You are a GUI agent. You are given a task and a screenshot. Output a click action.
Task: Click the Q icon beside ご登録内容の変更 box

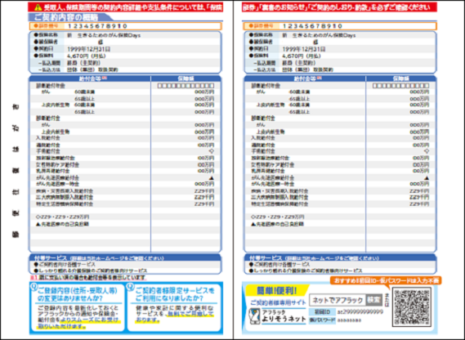pyautogui.click(x=34, y=286)
